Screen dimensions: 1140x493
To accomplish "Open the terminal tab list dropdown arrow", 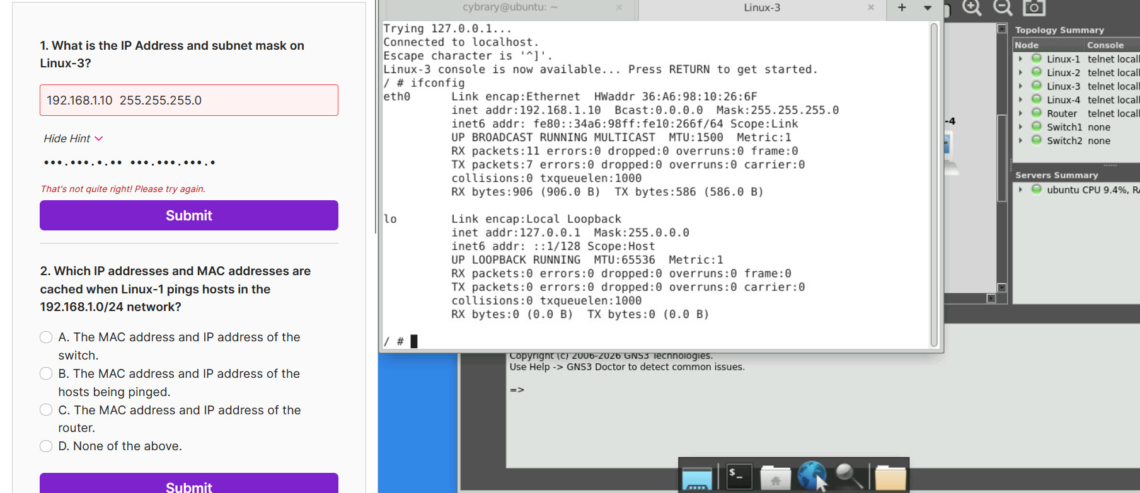I will click(928, 8).
